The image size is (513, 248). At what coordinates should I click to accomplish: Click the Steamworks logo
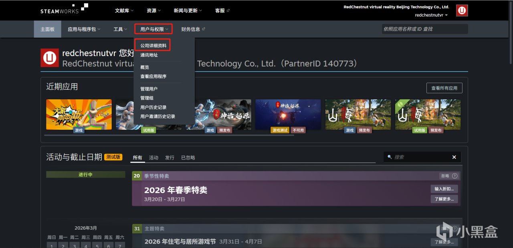[65, 9]
